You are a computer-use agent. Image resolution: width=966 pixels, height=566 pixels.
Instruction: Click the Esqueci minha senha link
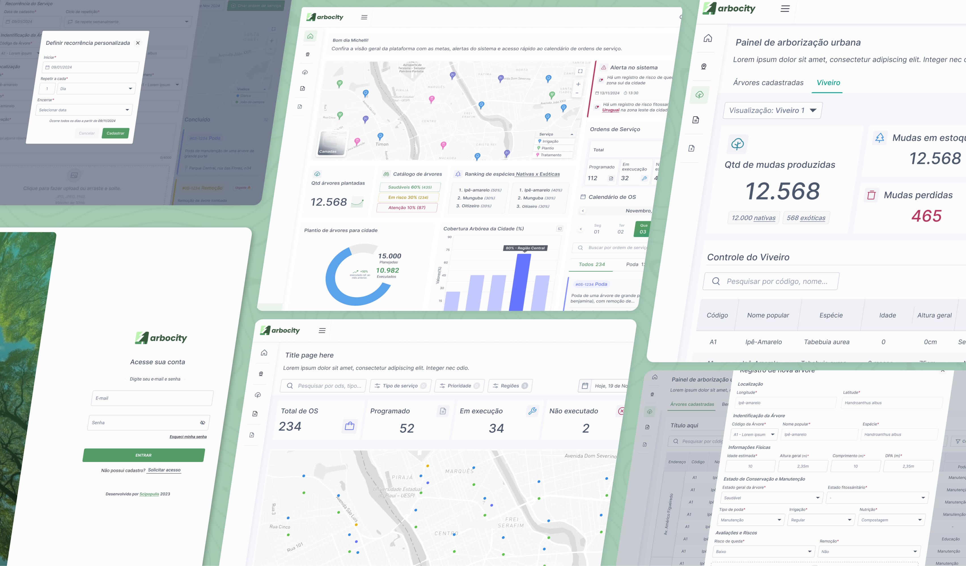point(188,437)
